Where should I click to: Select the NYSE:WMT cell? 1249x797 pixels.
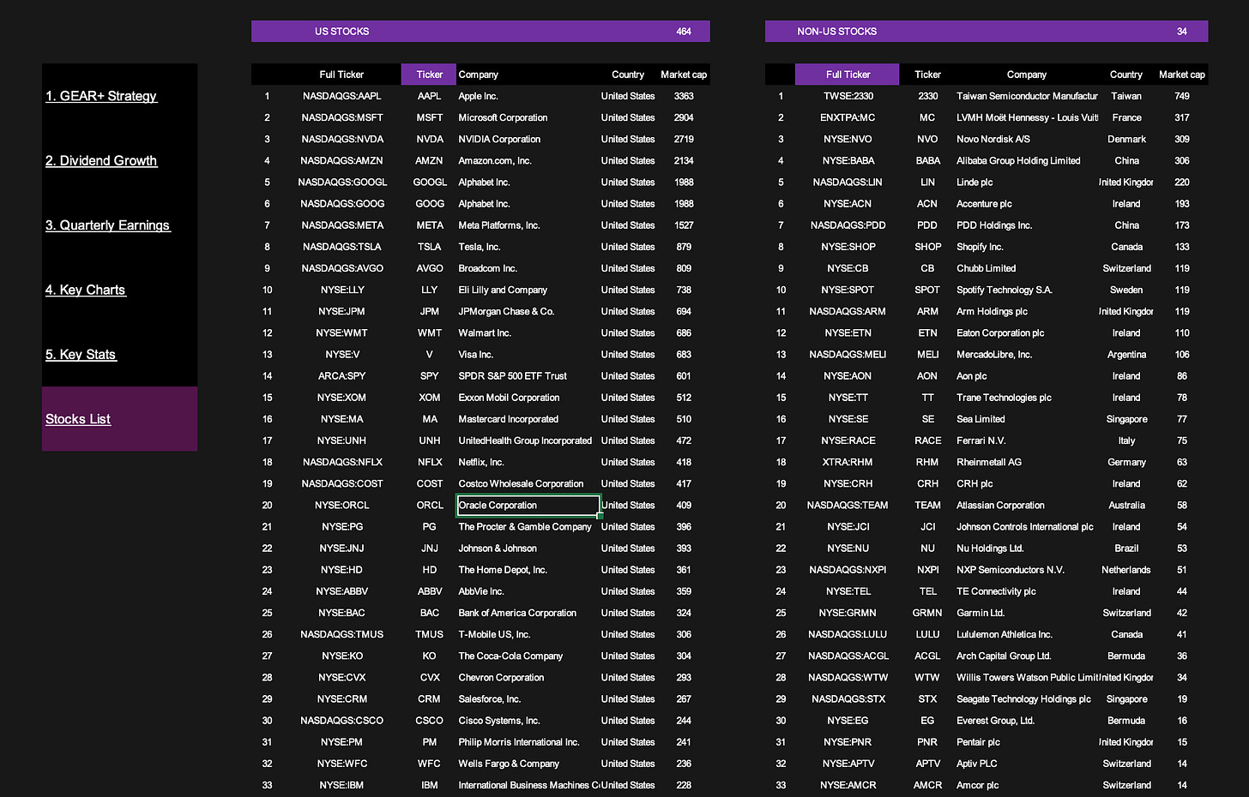pyautogui.click(x=341, y=333)
